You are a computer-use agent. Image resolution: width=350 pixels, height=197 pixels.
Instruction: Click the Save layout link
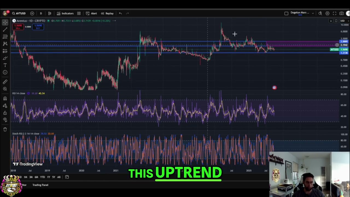[x=300, y=15]
